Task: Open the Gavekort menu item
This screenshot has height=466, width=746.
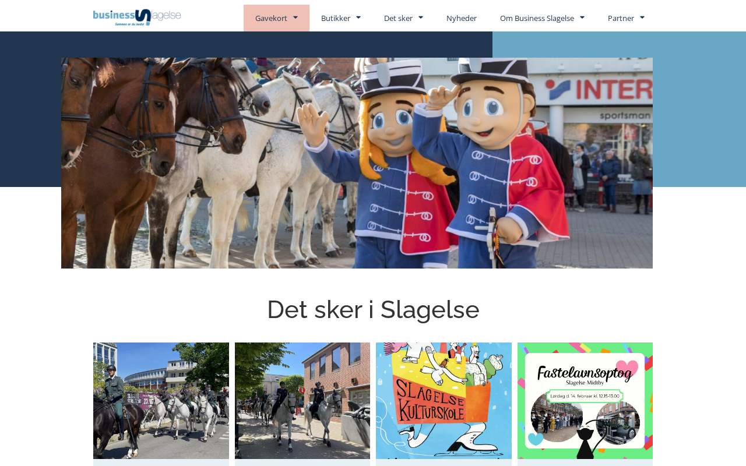Action: (x=271, y=18)
